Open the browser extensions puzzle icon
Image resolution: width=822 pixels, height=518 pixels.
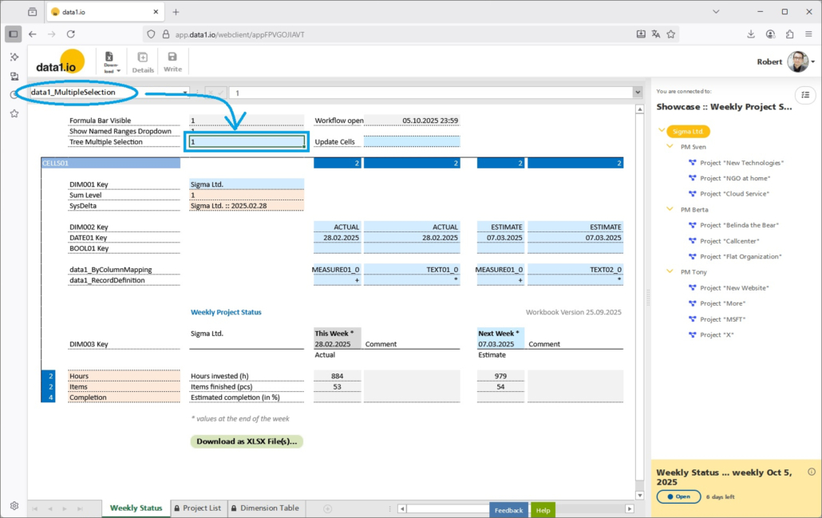coord(789,34)
